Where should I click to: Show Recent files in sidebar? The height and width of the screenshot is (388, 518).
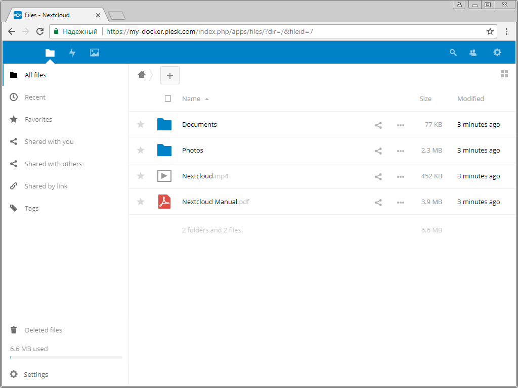pos(65,97)
